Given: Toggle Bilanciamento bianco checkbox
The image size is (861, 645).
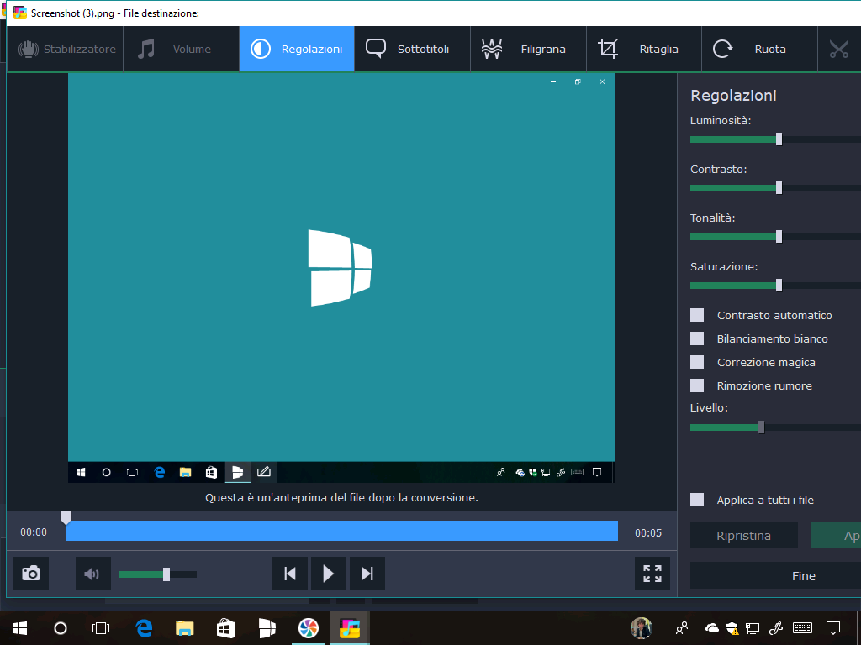Looking at the screenshot, I should pos(697,338).
